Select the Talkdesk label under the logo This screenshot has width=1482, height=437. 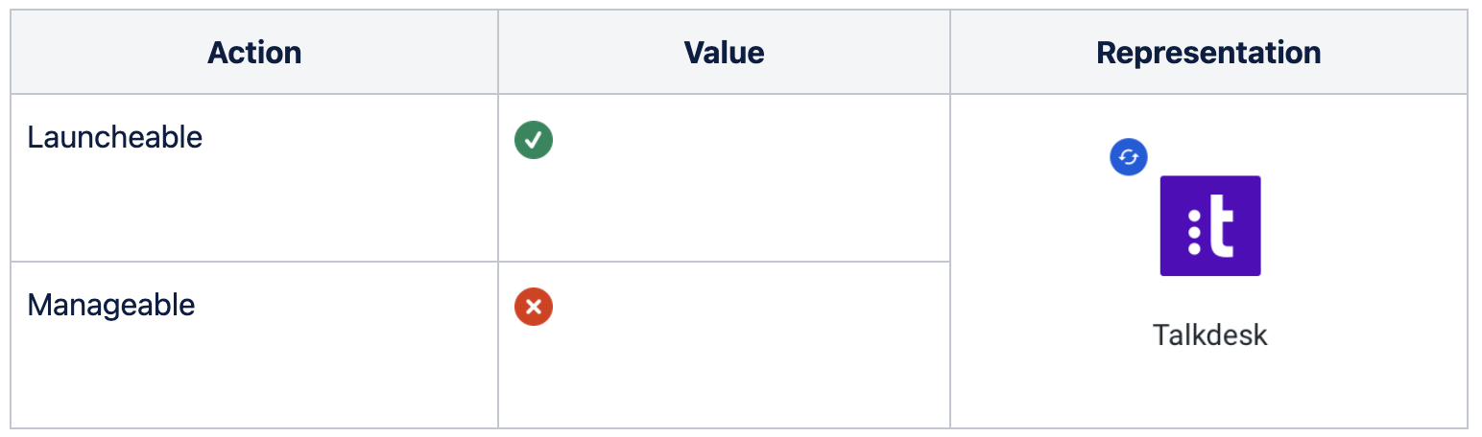point(1209,335)
